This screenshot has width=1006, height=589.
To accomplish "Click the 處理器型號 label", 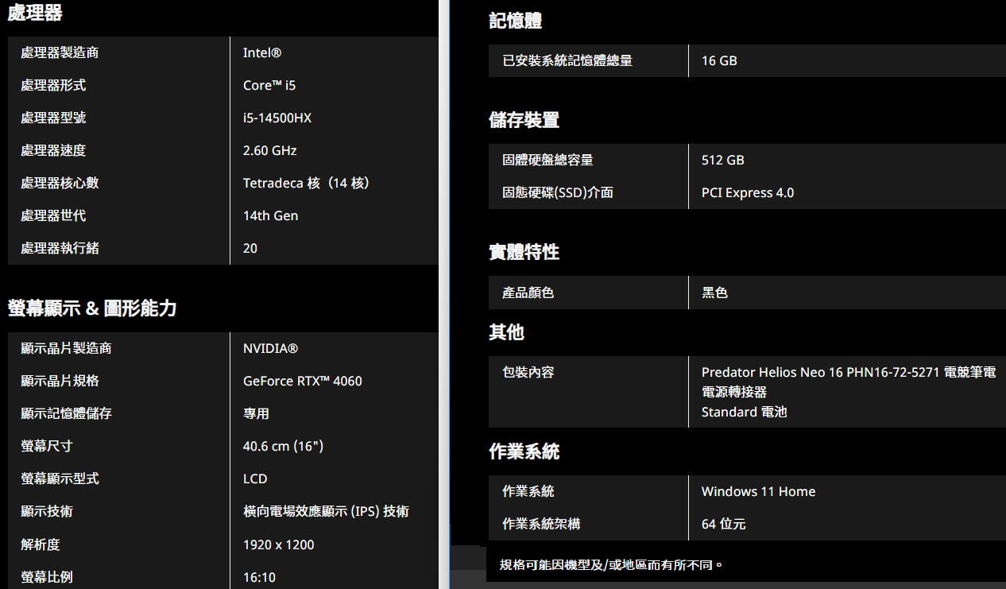I will click(53, 118).
